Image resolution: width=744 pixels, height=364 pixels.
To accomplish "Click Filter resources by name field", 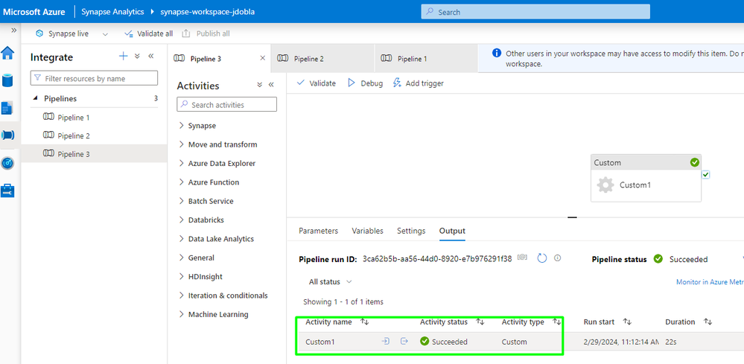I will click(x=94, y=78).
